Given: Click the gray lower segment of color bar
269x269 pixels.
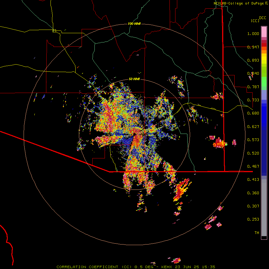Looking at the screenshot, I should click(x=264, y=208).
